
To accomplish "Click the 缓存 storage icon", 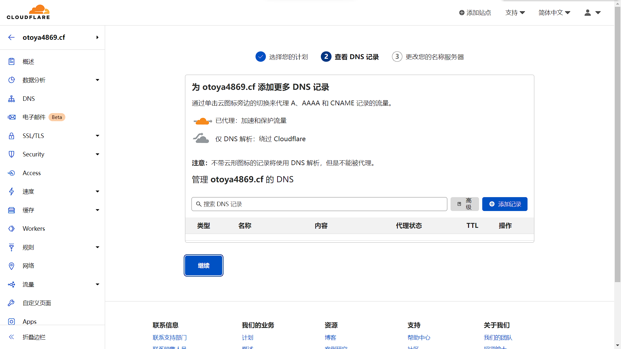I will coord(11,210).
